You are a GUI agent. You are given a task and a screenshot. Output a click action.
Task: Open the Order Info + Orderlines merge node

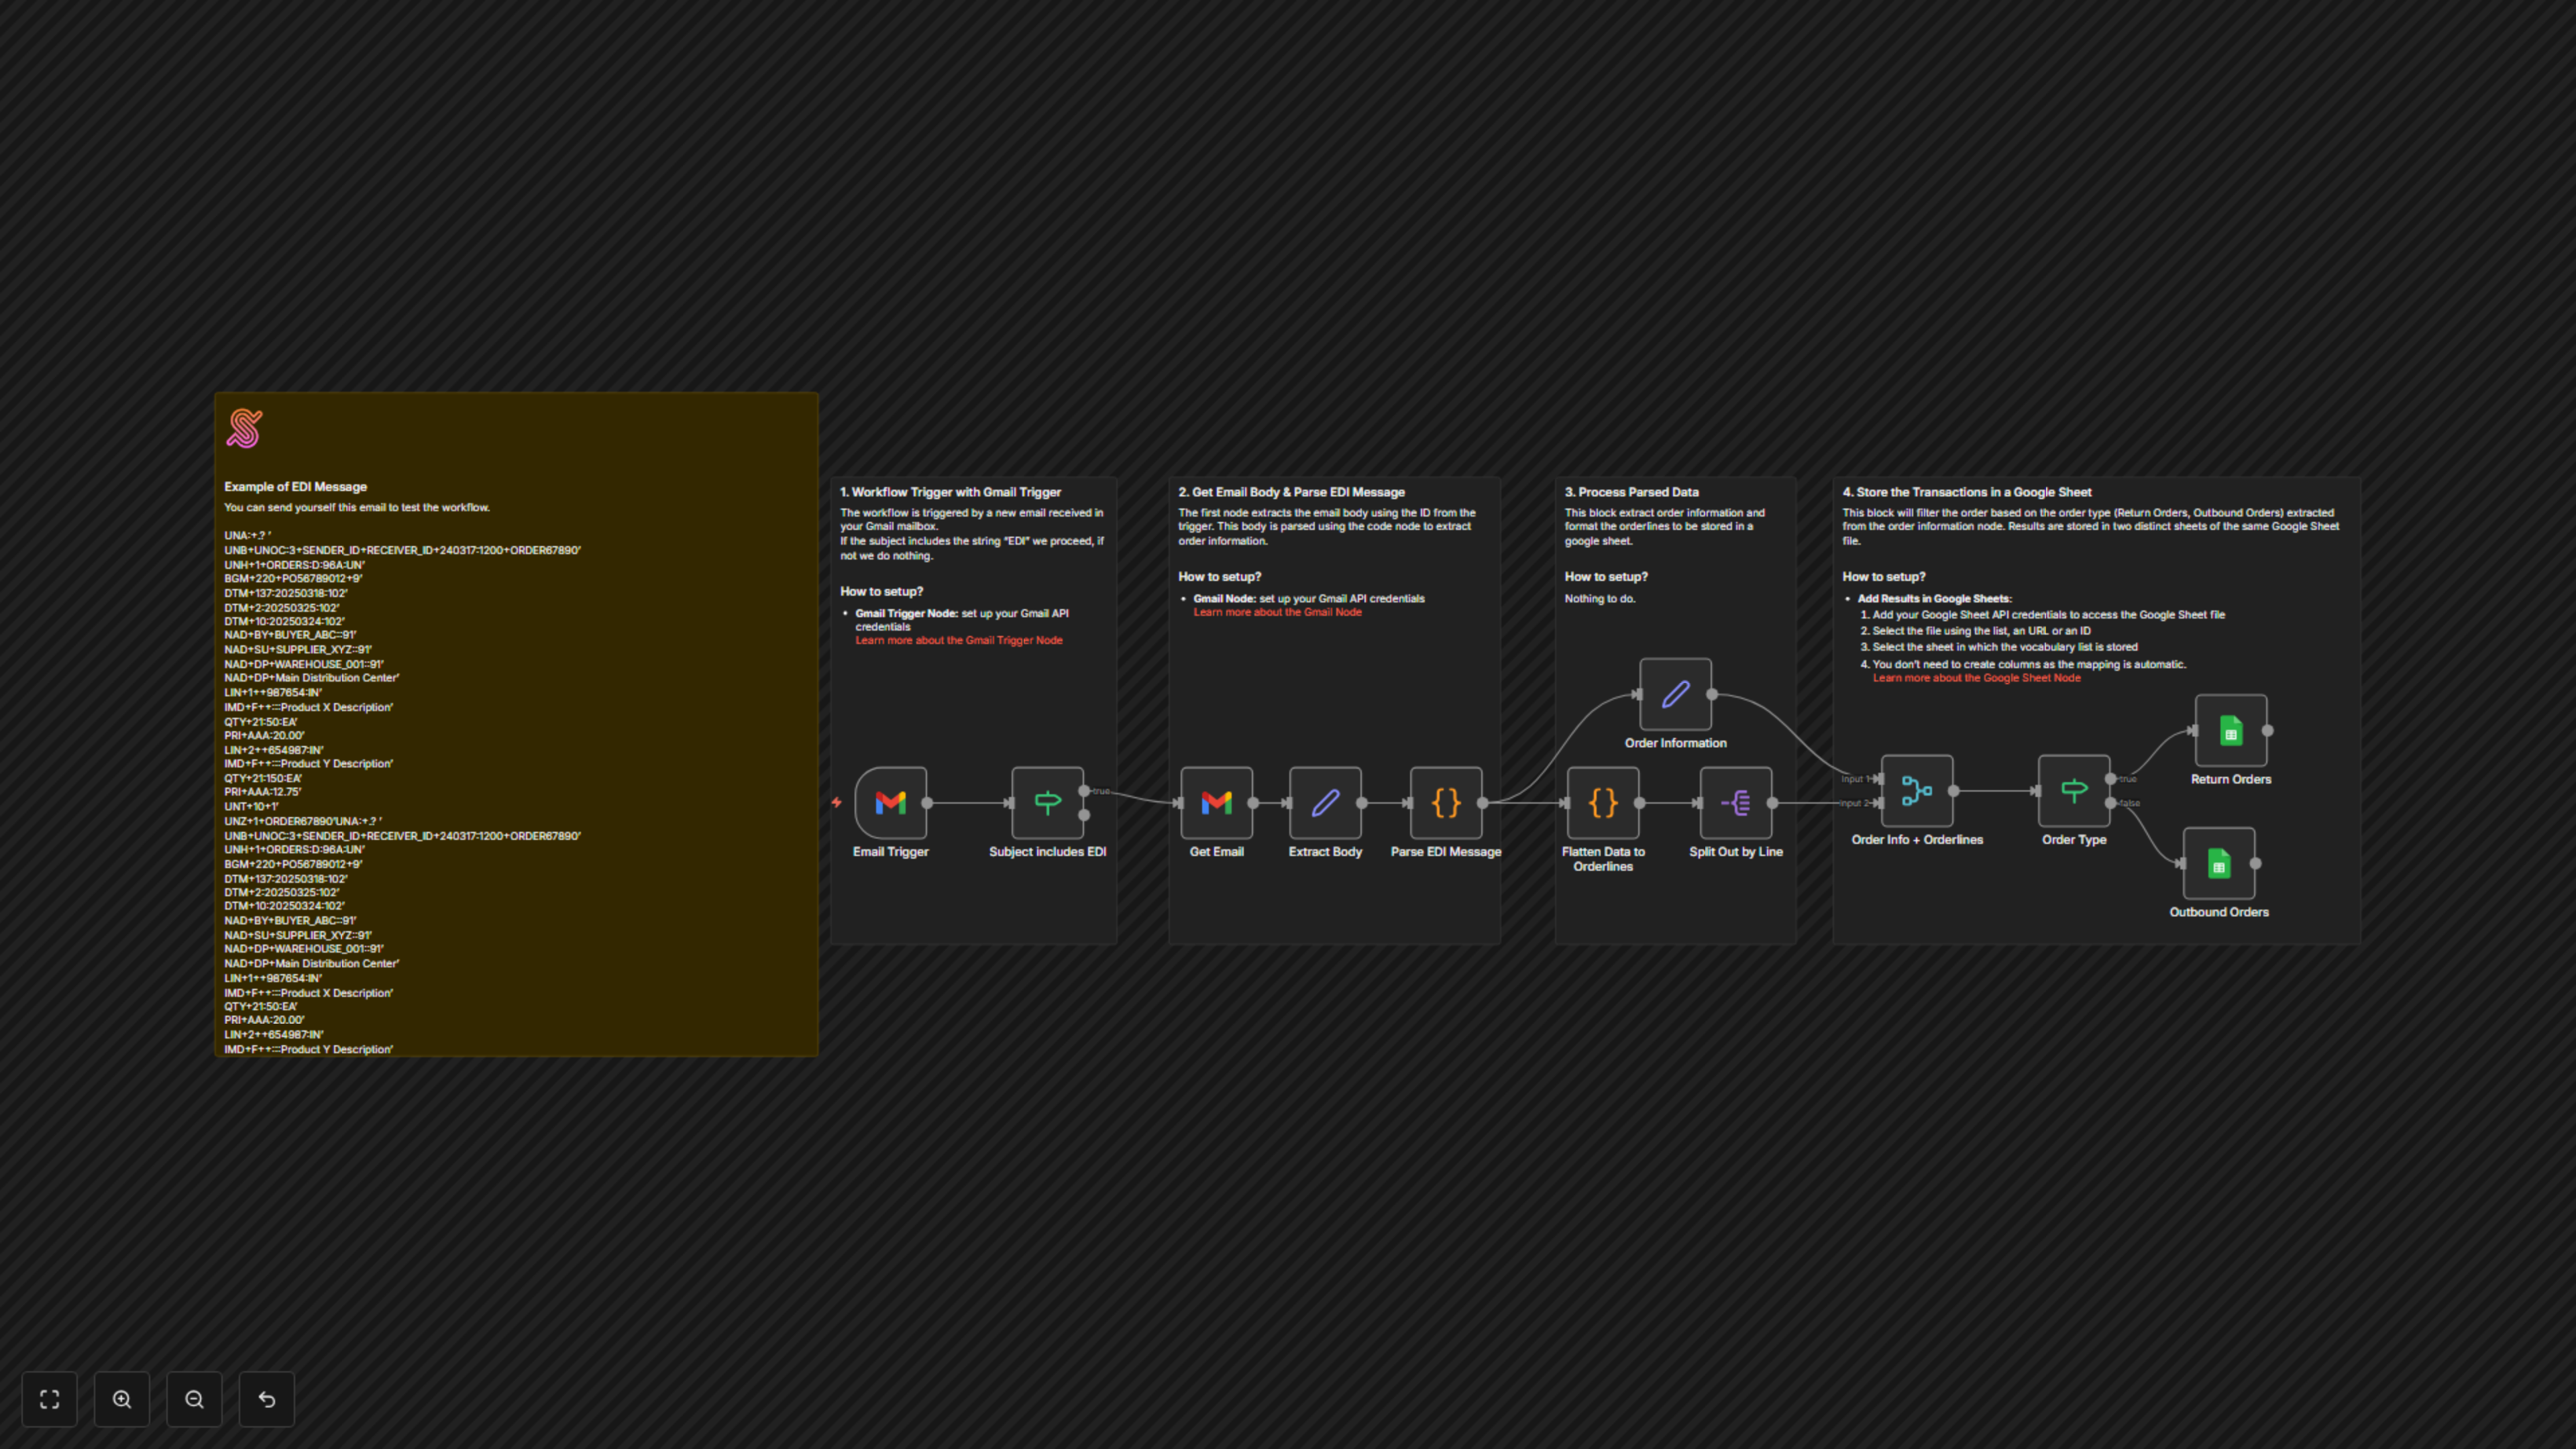[1916, 790]
